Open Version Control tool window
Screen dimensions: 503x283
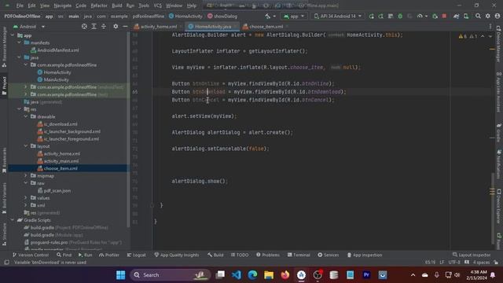pos(31,255)
